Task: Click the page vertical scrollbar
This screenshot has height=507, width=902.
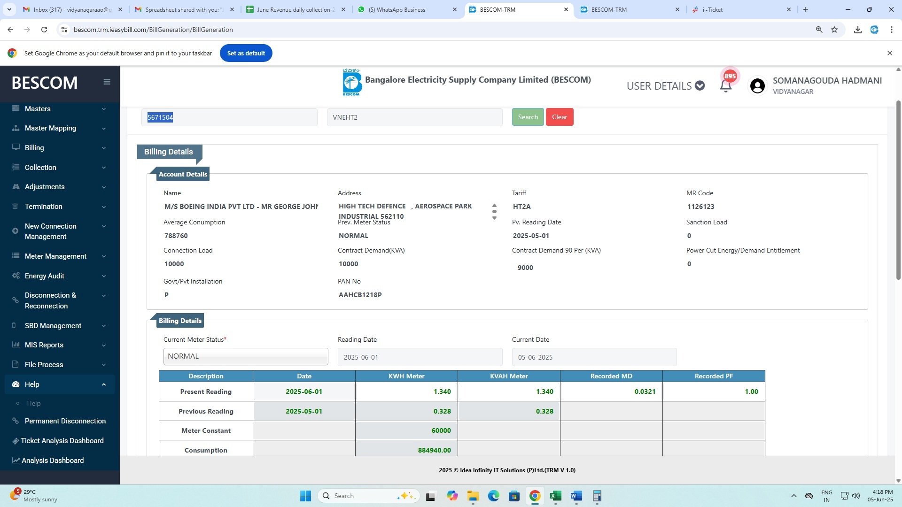Action: (x=898, y=190)
